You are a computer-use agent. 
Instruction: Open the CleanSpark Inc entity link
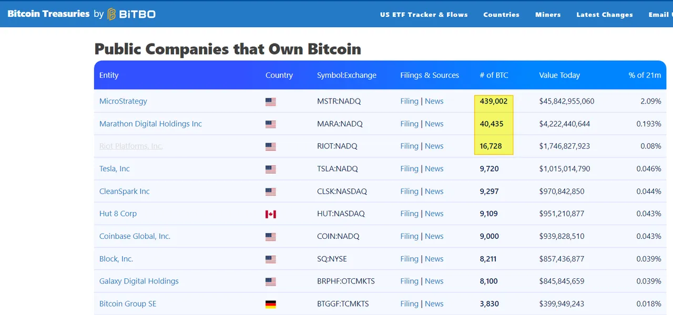[x=124, y=191]
